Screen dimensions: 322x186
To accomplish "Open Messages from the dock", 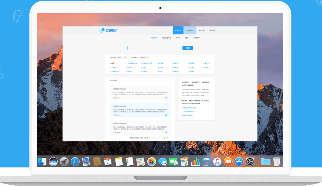I will pos(162,161).
